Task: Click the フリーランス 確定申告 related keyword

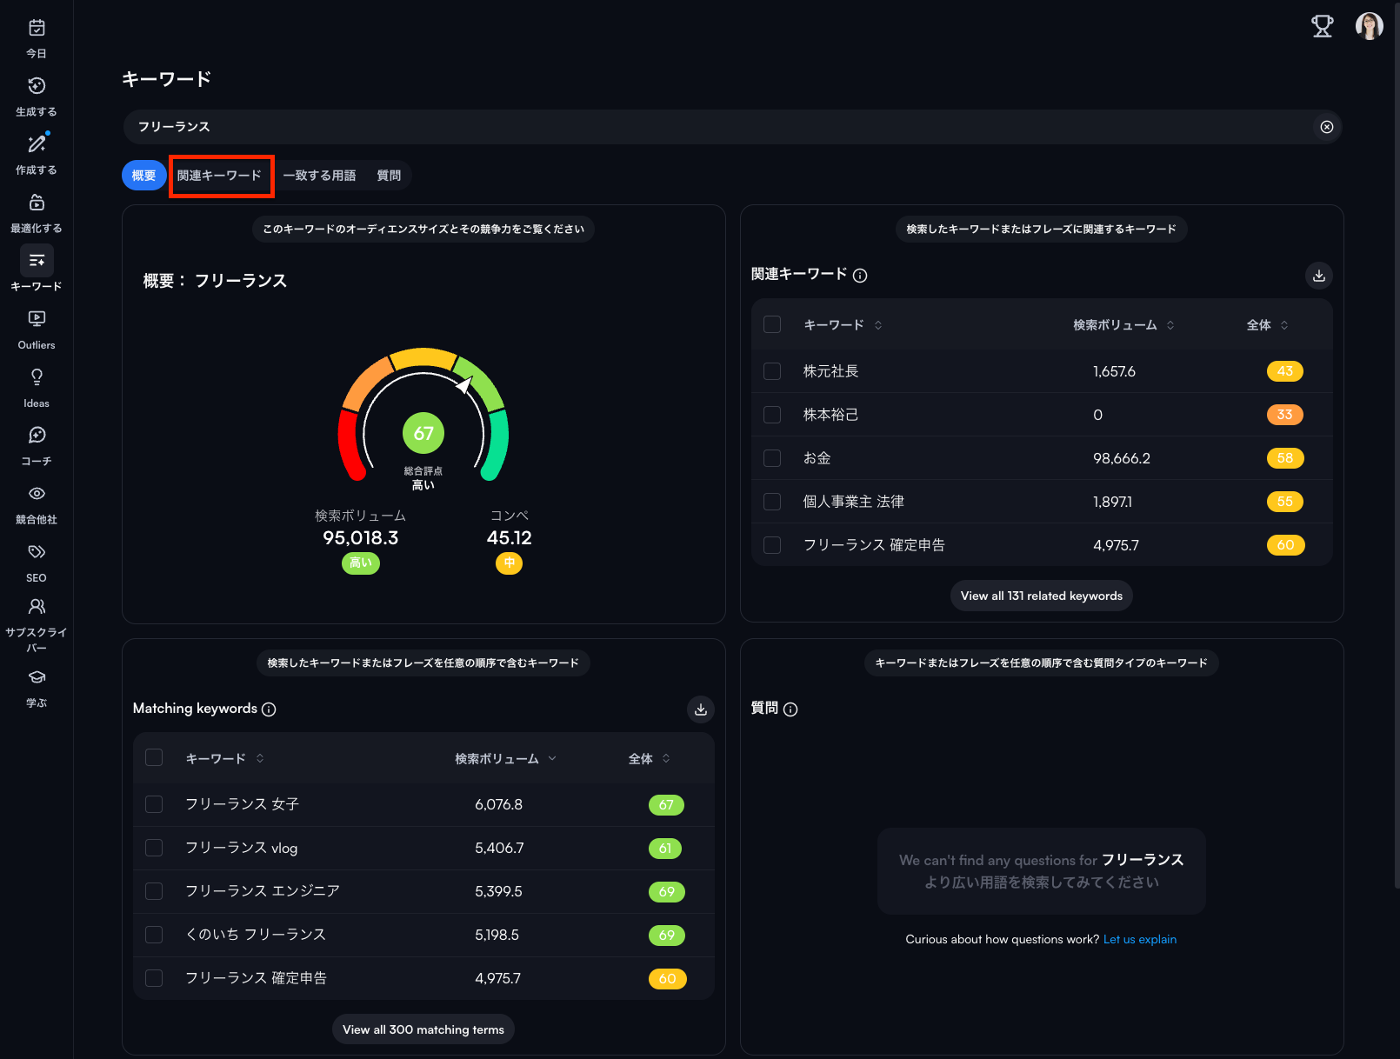Action: [874, 545]
